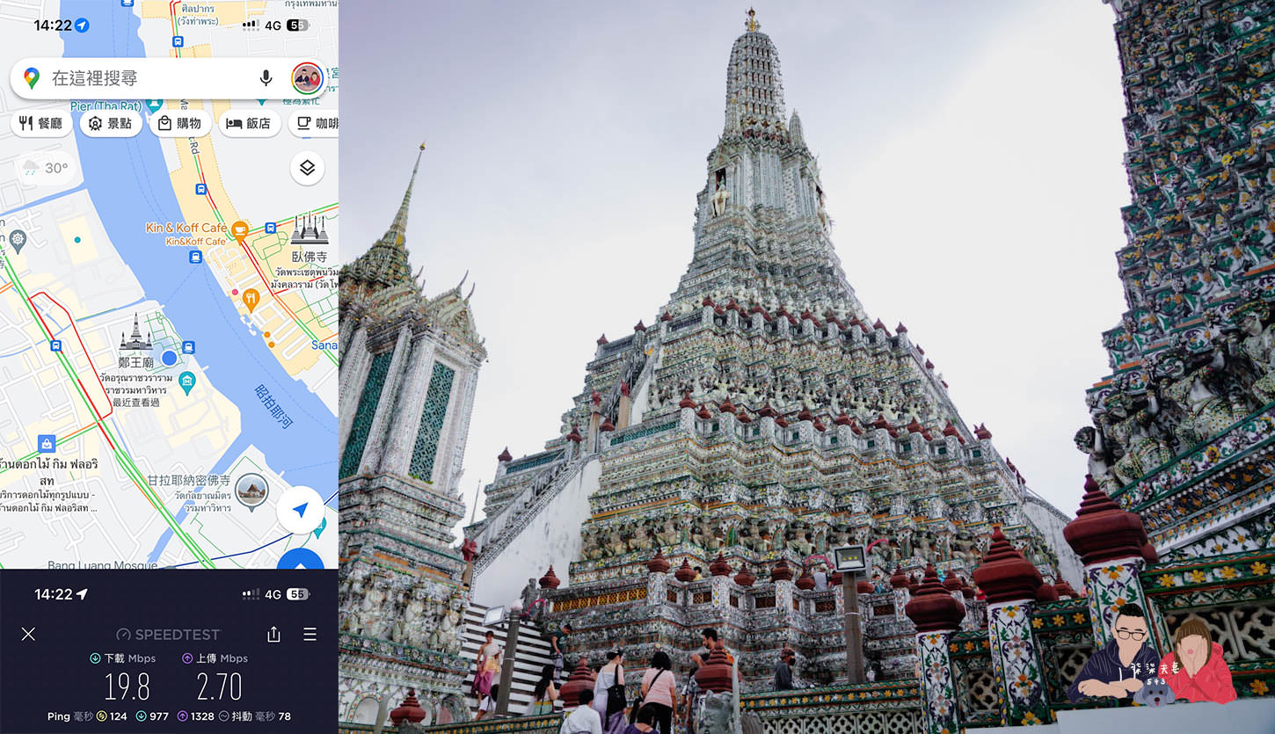Tap the microphone voice search icon
The width and height of the screenshot is (1275, 734).
[x=266, y=78]
